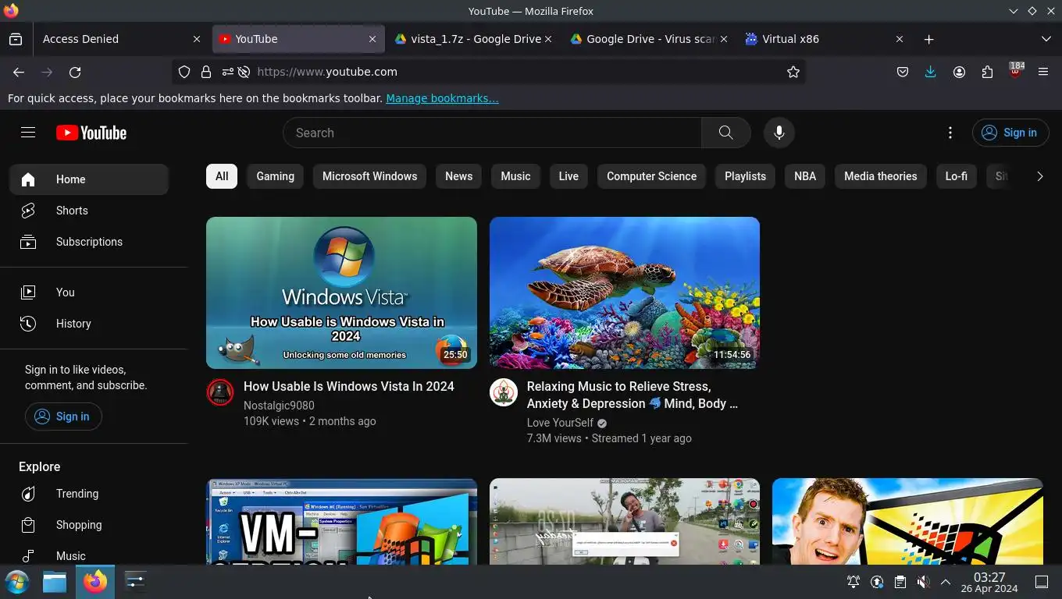Open Nostalgic9080 channel name
The image size is (1062, 599).
(279, 406)
